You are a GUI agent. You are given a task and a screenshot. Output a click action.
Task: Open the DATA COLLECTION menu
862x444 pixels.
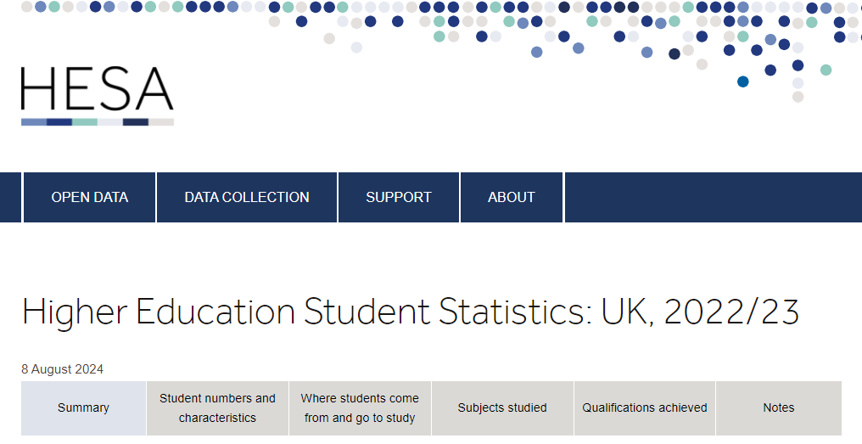click(247, 197)
